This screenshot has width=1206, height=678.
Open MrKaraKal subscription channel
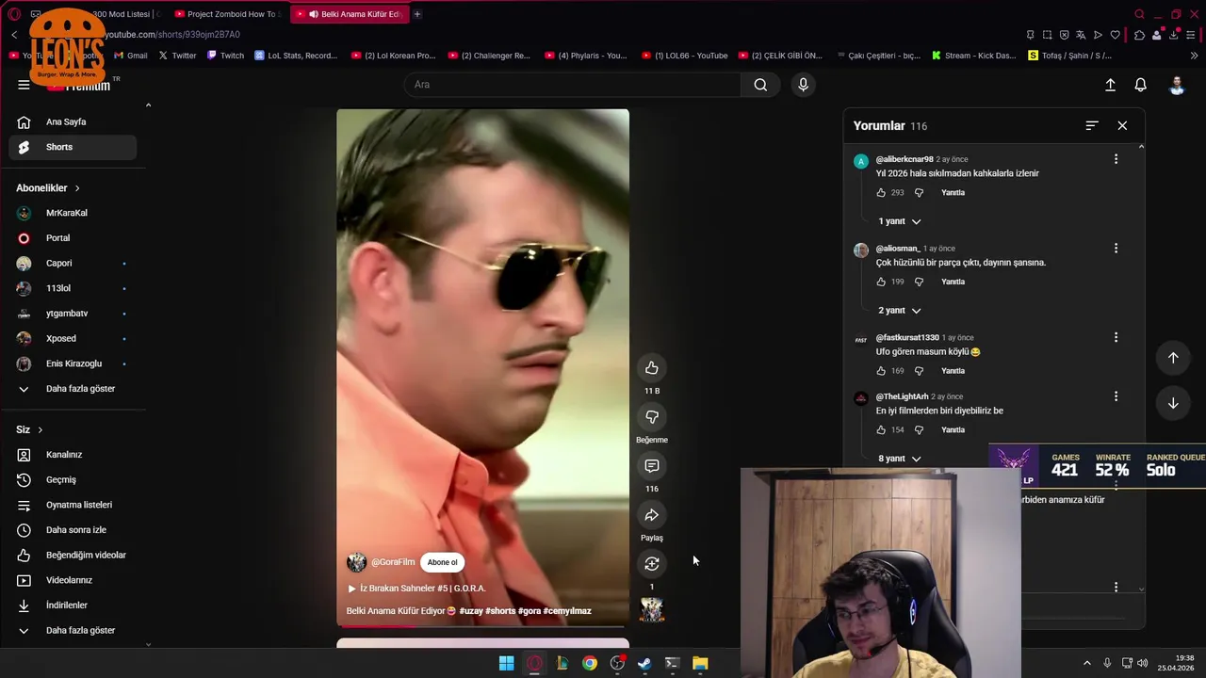click(73, 213)
